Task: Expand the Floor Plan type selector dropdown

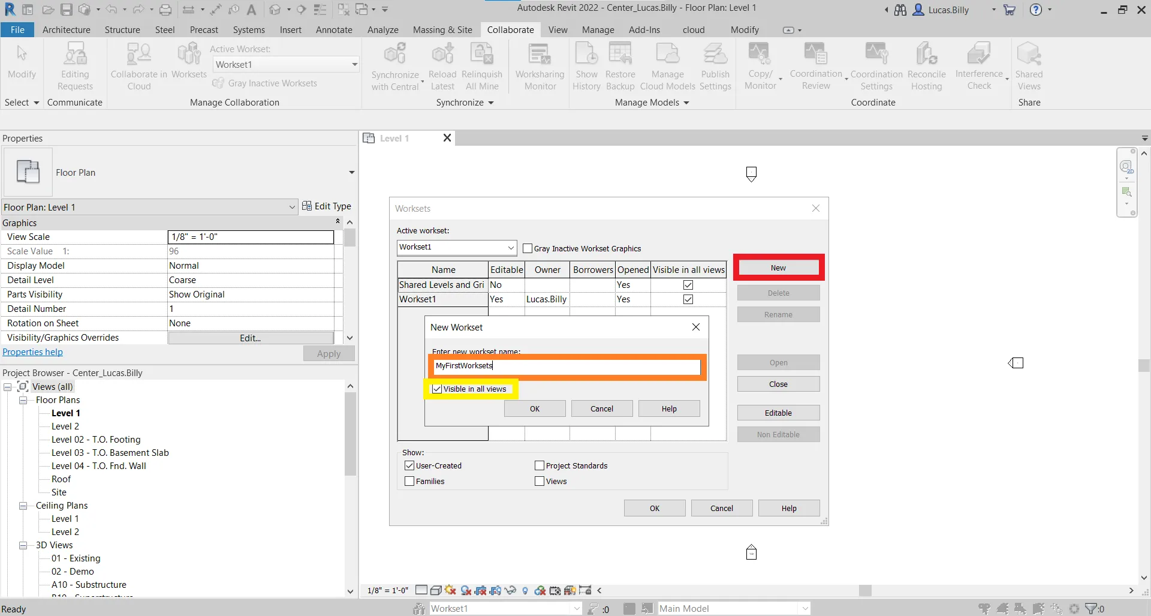Action: coord(352,173)
